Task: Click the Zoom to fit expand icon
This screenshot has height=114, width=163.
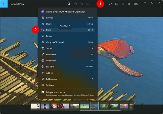Action: point(110,4)
